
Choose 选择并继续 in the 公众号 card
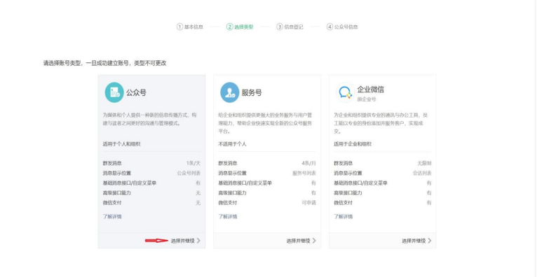click(x=183, y=241)
